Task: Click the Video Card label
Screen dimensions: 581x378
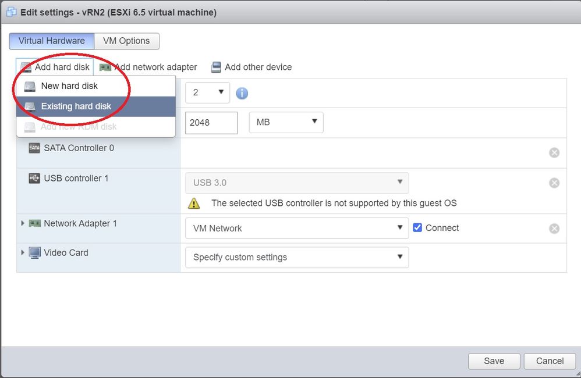Action: click(x=66, y=252)
